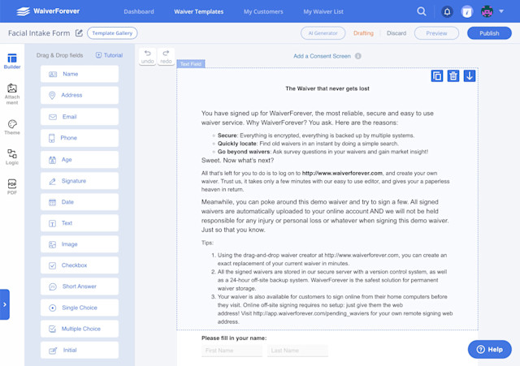Select the Text field block
This screenshot has height=366, width=520.
point(80,223)
